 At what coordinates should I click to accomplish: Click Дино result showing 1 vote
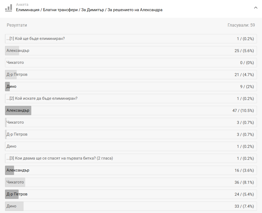tap(131, 147)
